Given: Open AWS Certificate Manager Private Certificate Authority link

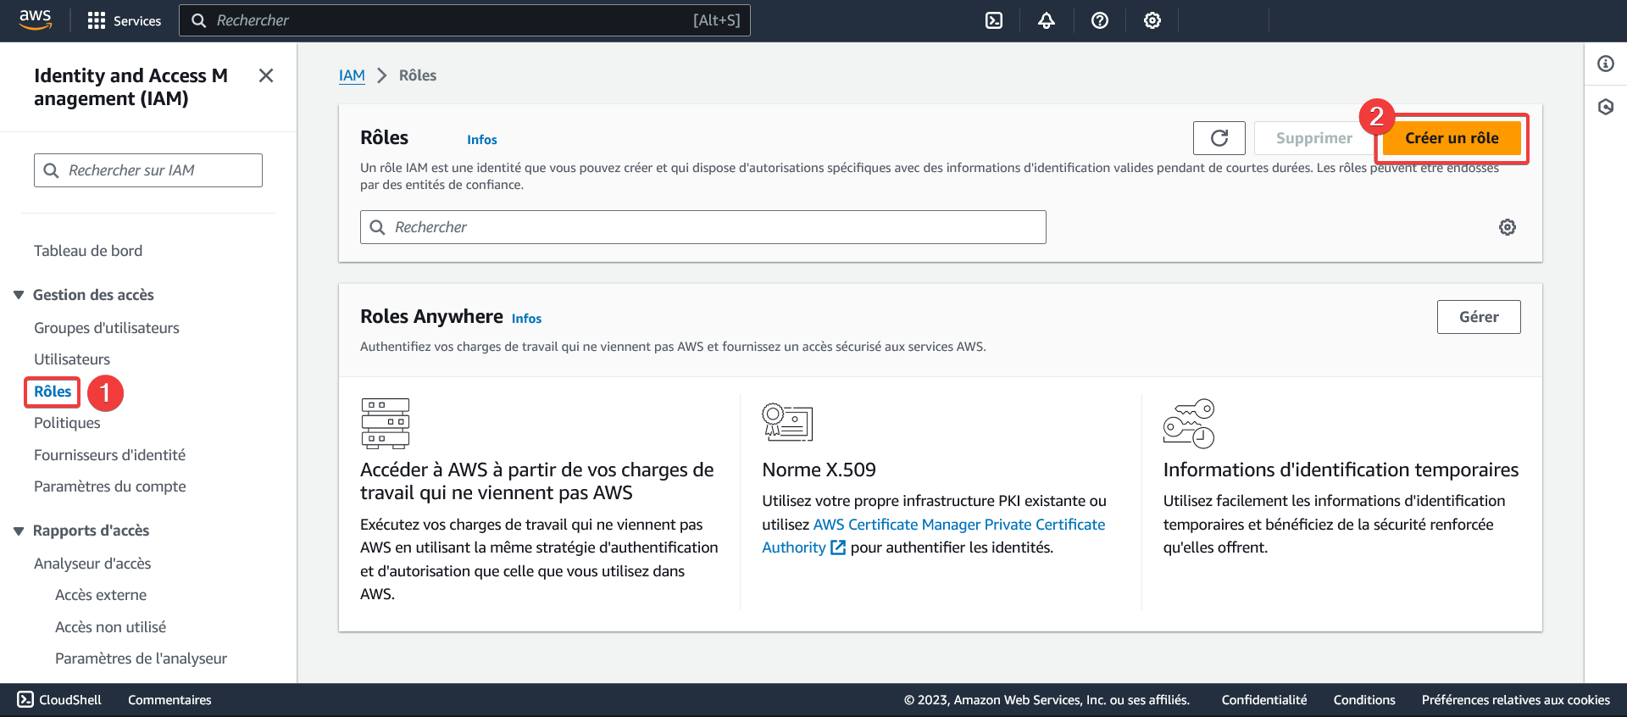Looking at the screenshot, I should tap(933, 536).
